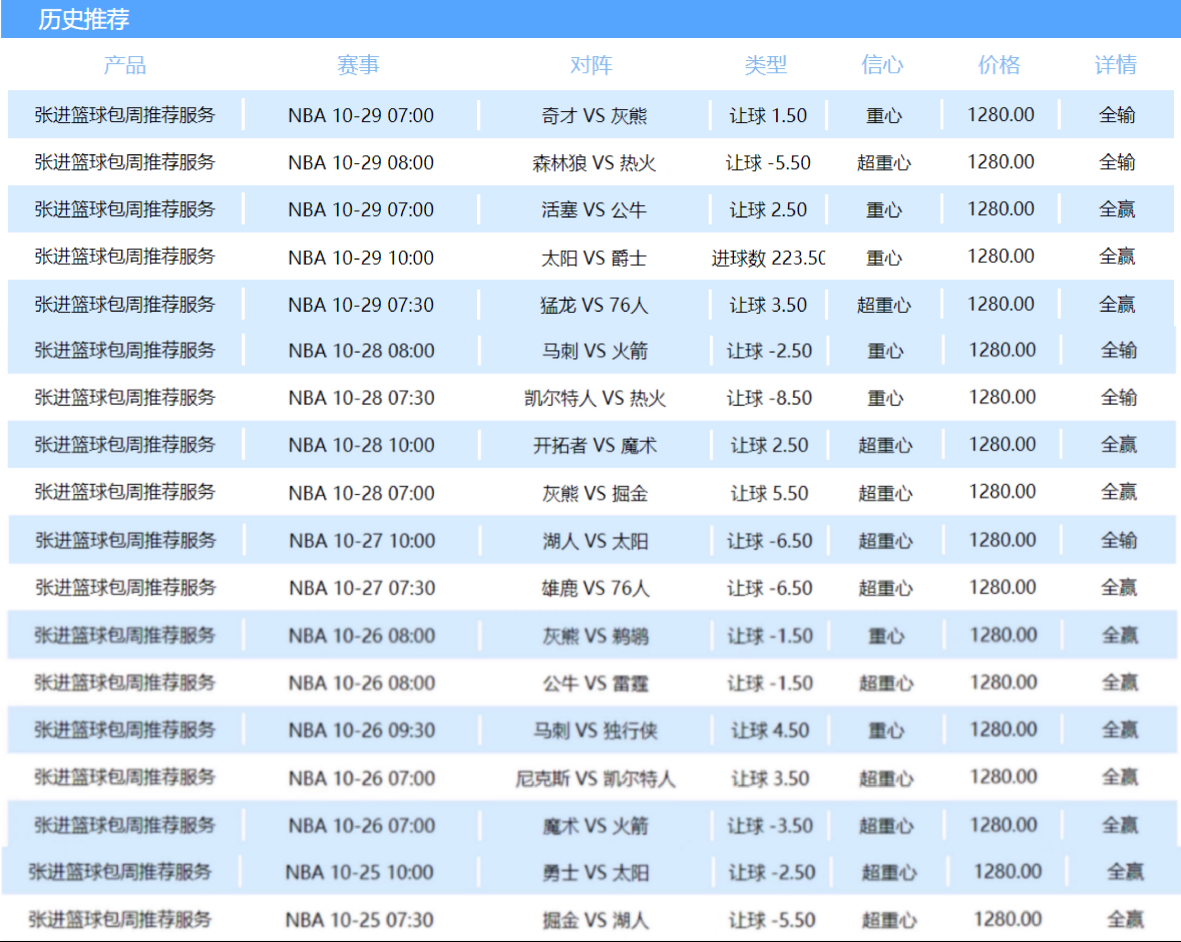Screen dimensions: 1181x942
Task: Open 全输 detail for 森林狼 VS 热火
Action: point(1117,162)
